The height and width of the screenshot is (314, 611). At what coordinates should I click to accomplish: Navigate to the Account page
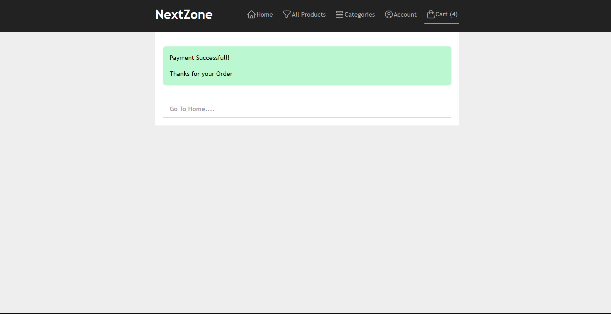click(405, 14)
